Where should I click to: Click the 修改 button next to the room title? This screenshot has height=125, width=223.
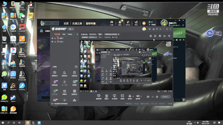coord(100,34)
